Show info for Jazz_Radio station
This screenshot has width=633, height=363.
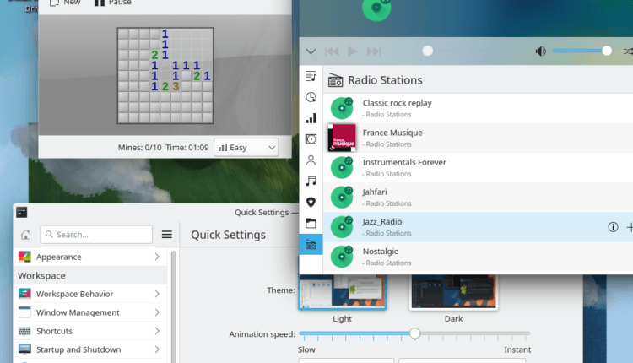613,227
